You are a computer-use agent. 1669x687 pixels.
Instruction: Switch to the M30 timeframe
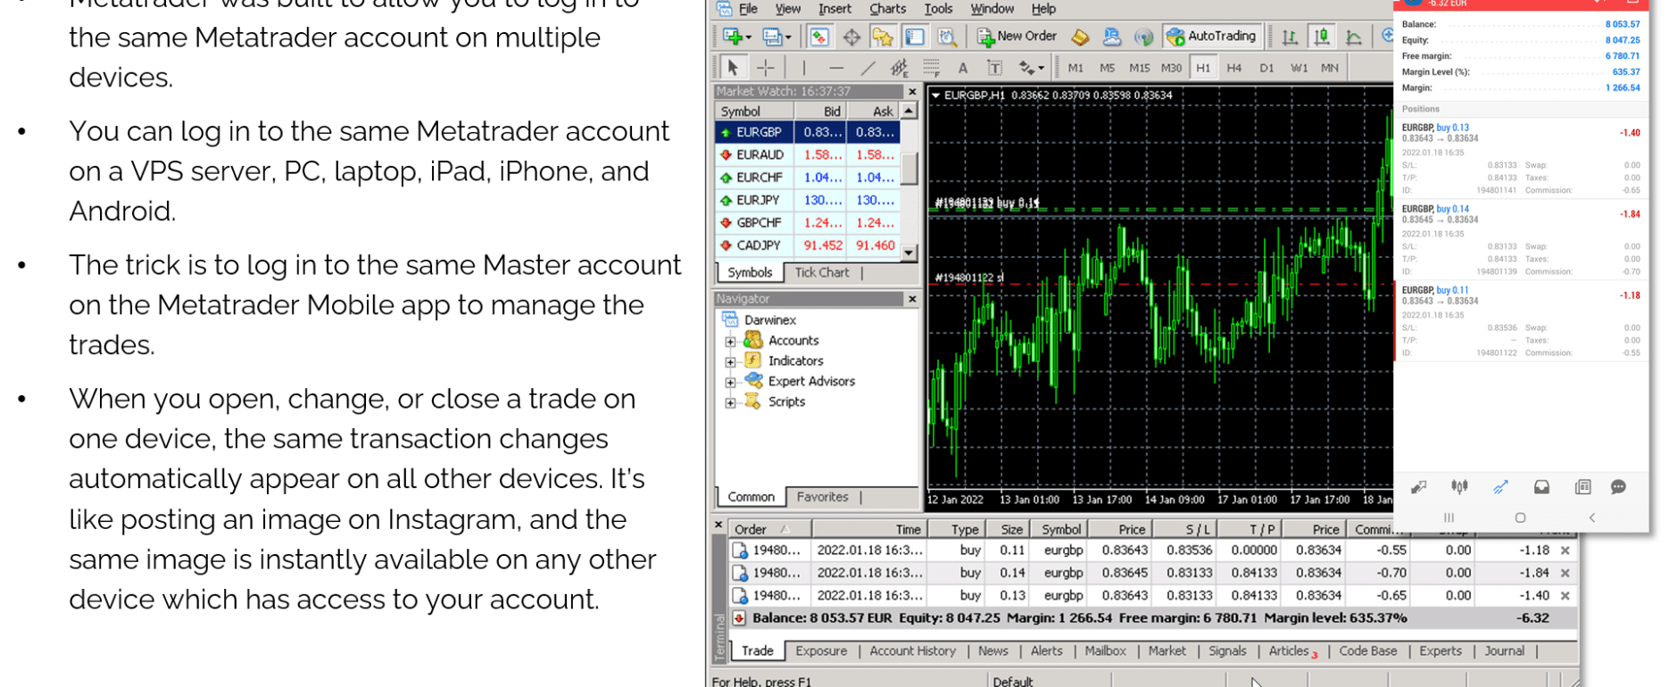pos(1172,68)
